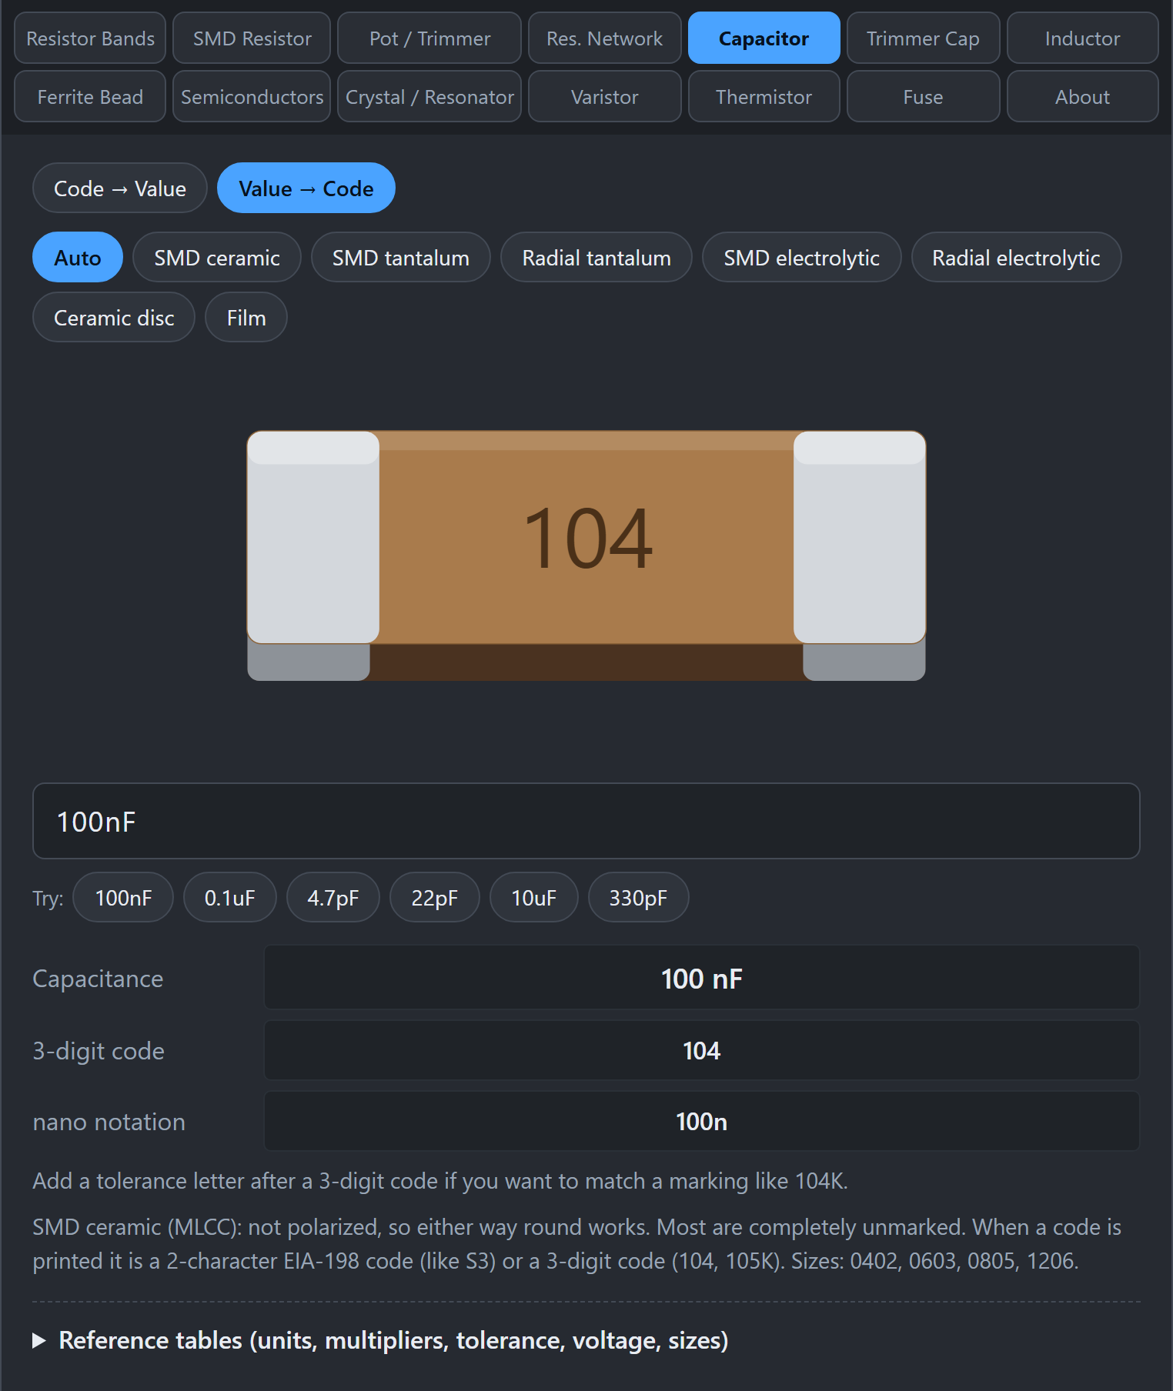Open the About tab

[x=1082, y=96]
